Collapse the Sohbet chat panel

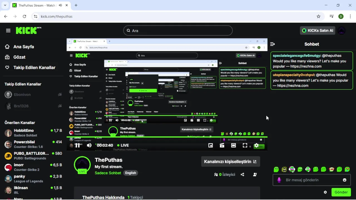273,44
